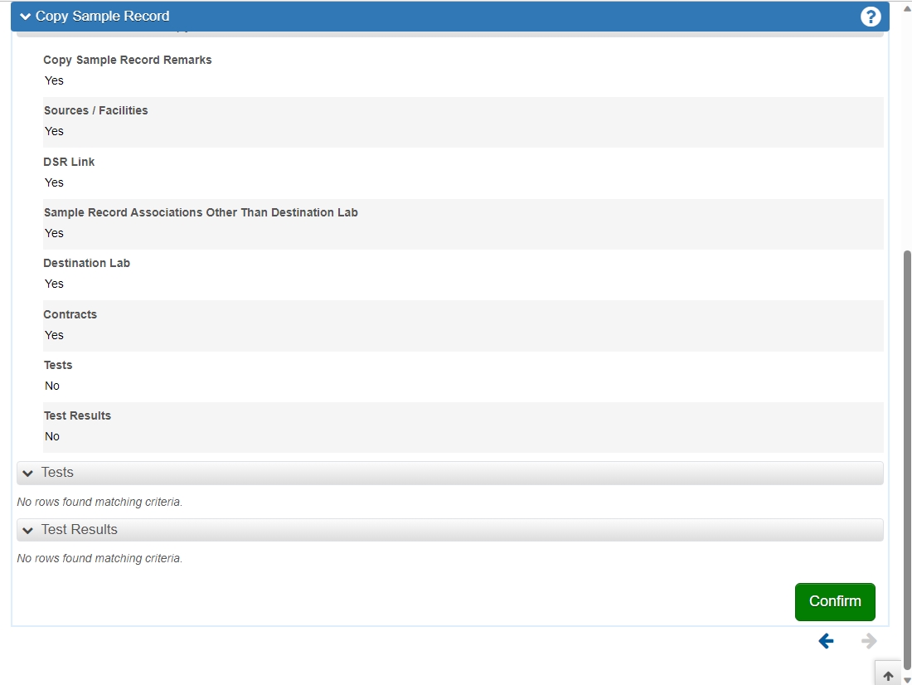Viewport: 912px width, 685px height.
Task: Click the No value under bold Tests
Action: click(52, 386)
